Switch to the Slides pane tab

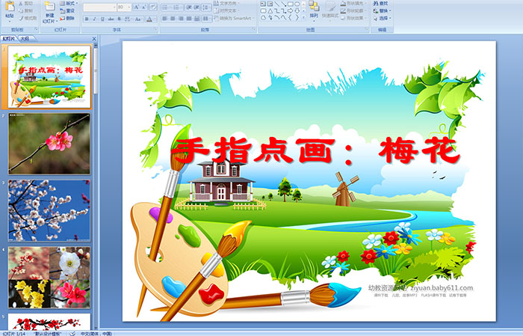9,37
